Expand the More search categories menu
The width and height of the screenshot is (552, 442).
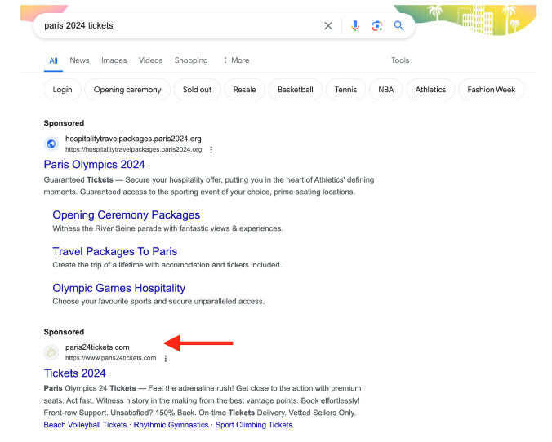click(236, 60)
